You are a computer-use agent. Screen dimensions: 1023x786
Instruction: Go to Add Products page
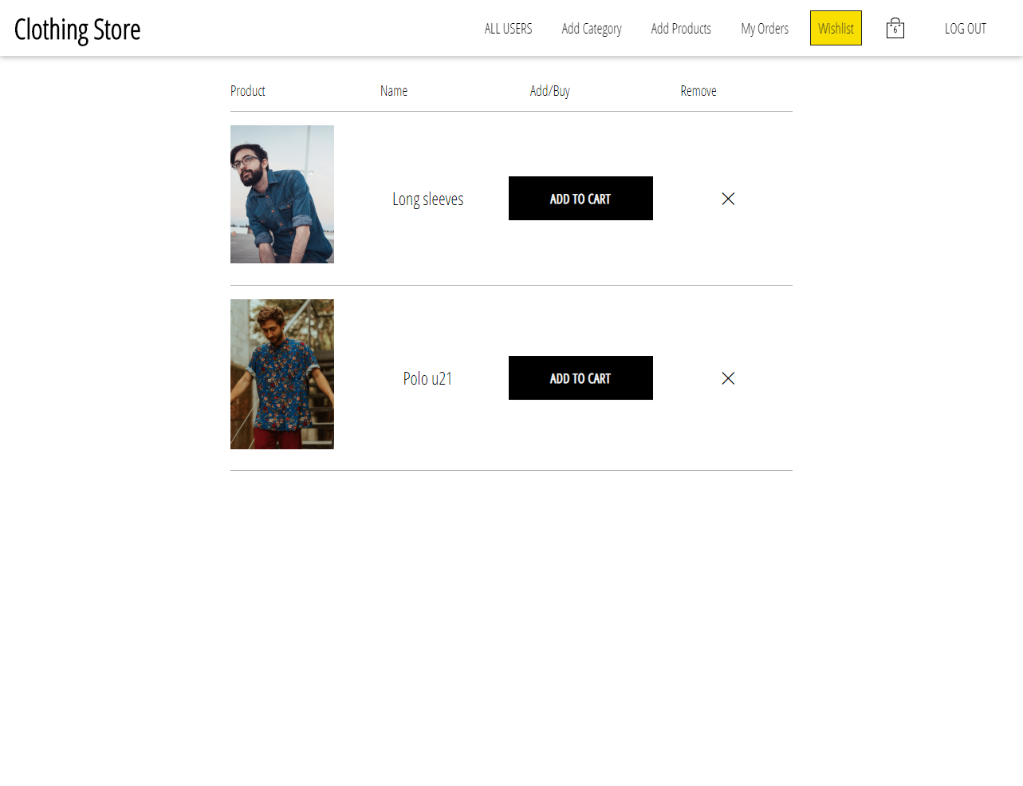(x=681, y=28)
